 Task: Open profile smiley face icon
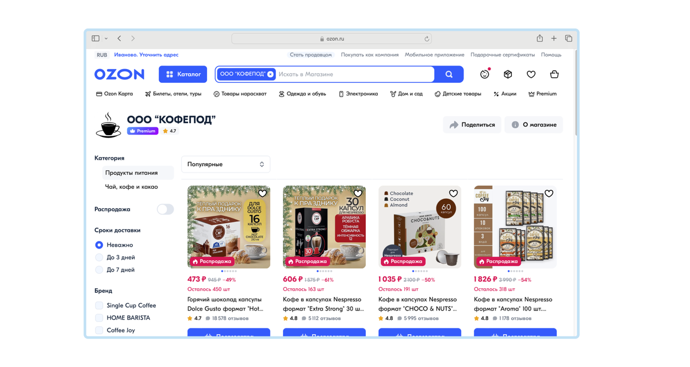pos(485,74)
